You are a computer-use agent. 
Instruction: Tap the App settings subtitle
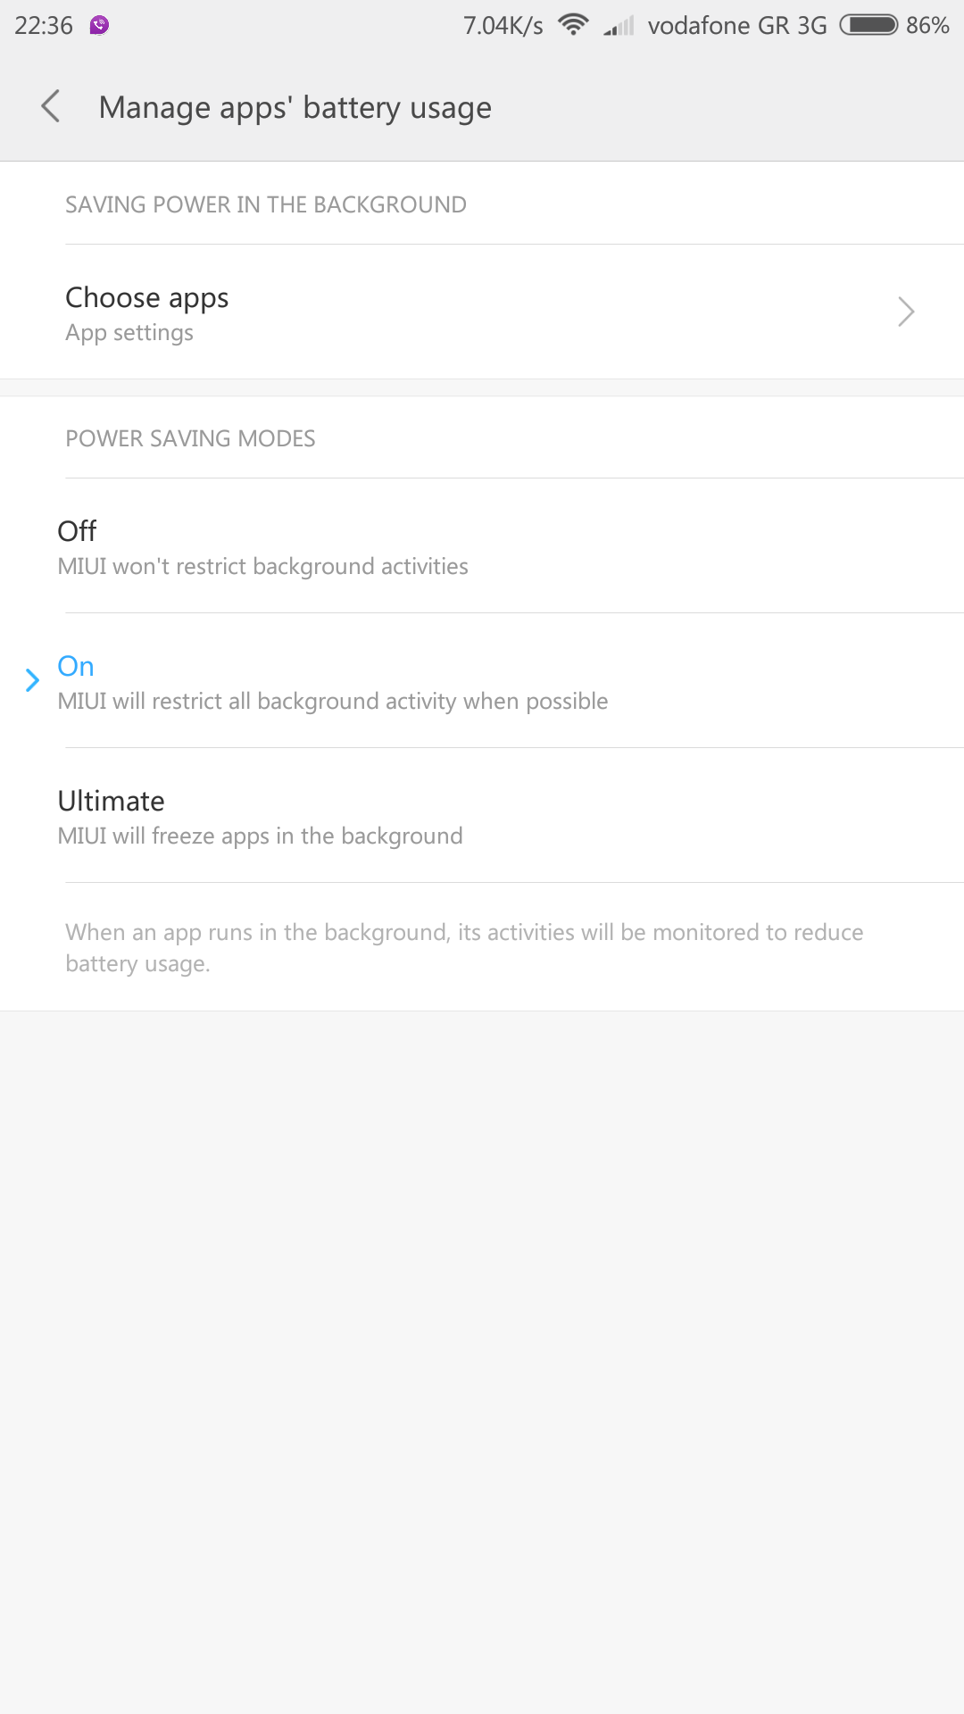pyautogui.click(x=129, y=333)
